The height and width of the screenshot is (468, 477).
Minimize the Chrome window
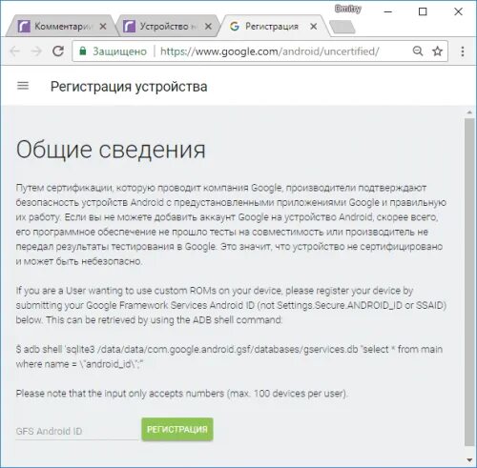click(x=387, y=11)
